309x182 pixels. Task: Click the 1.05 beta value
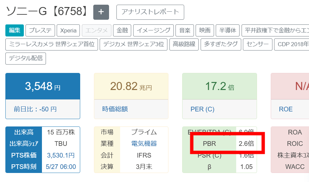pos(246,167)
